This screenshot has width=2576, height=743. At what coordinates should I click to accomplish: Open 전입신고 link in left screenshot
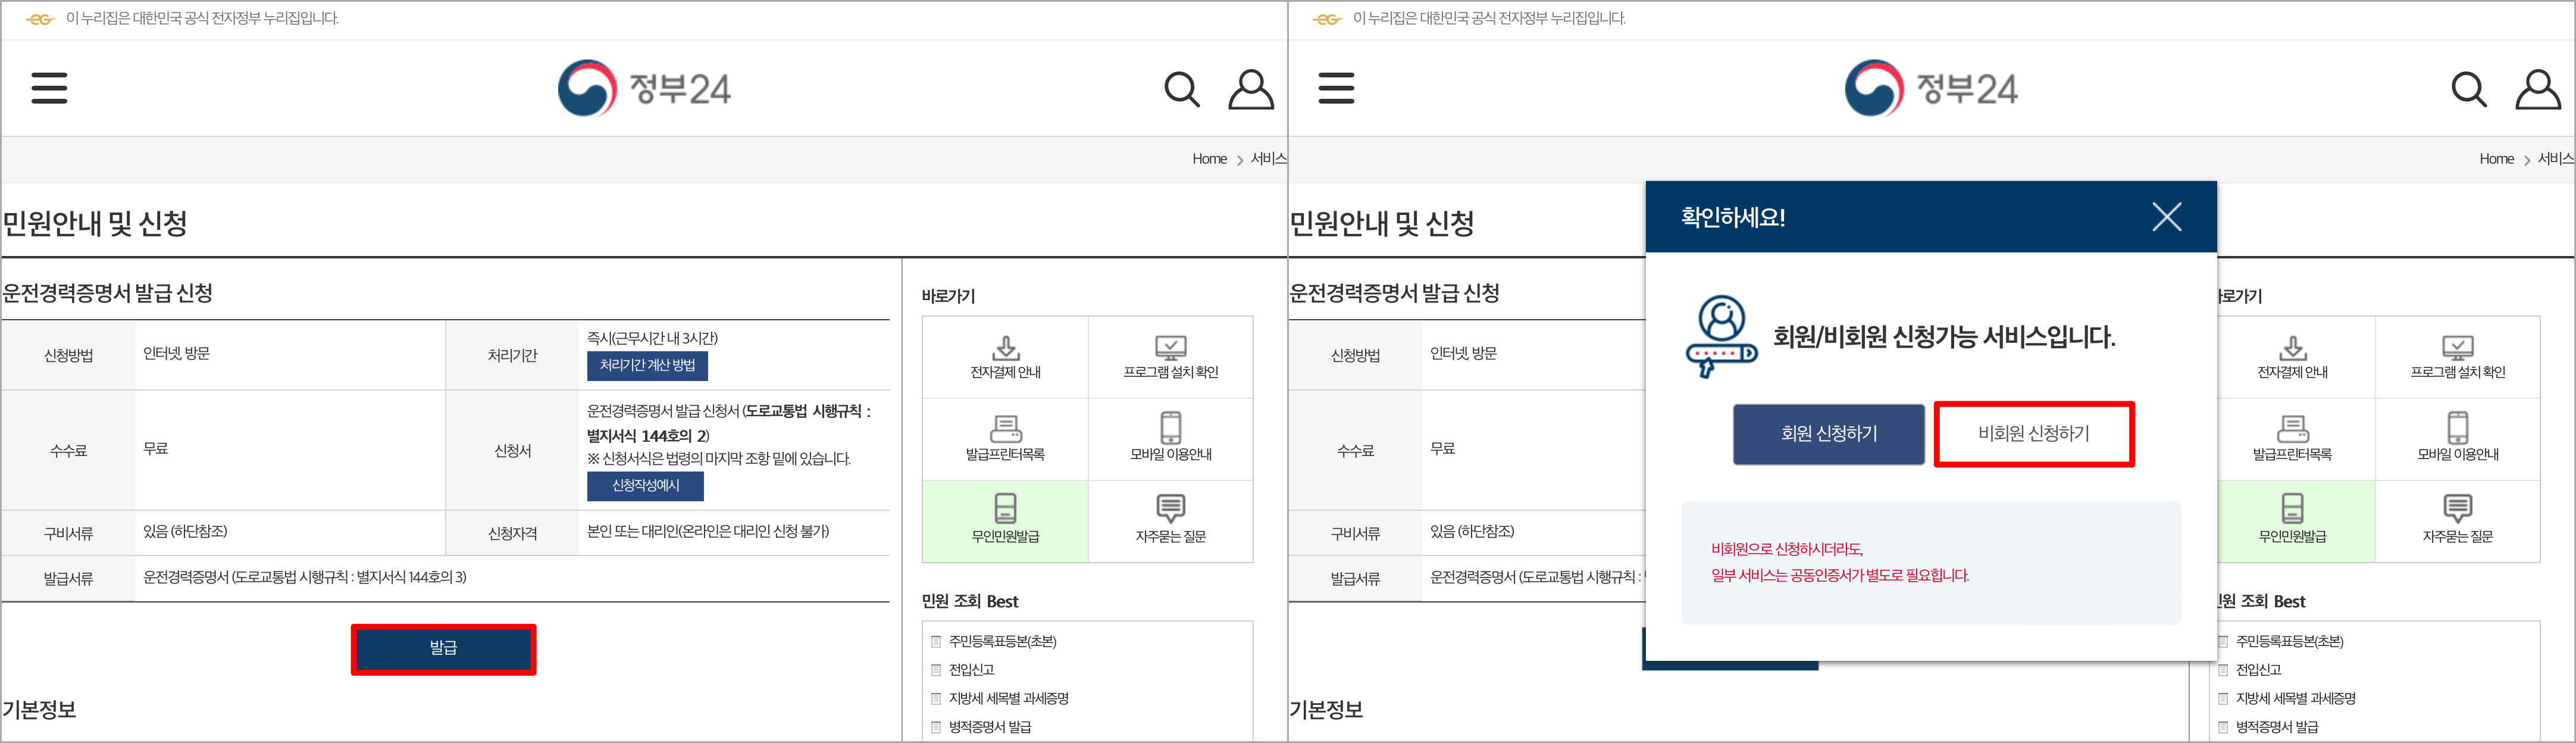click(x=971, y=670)
